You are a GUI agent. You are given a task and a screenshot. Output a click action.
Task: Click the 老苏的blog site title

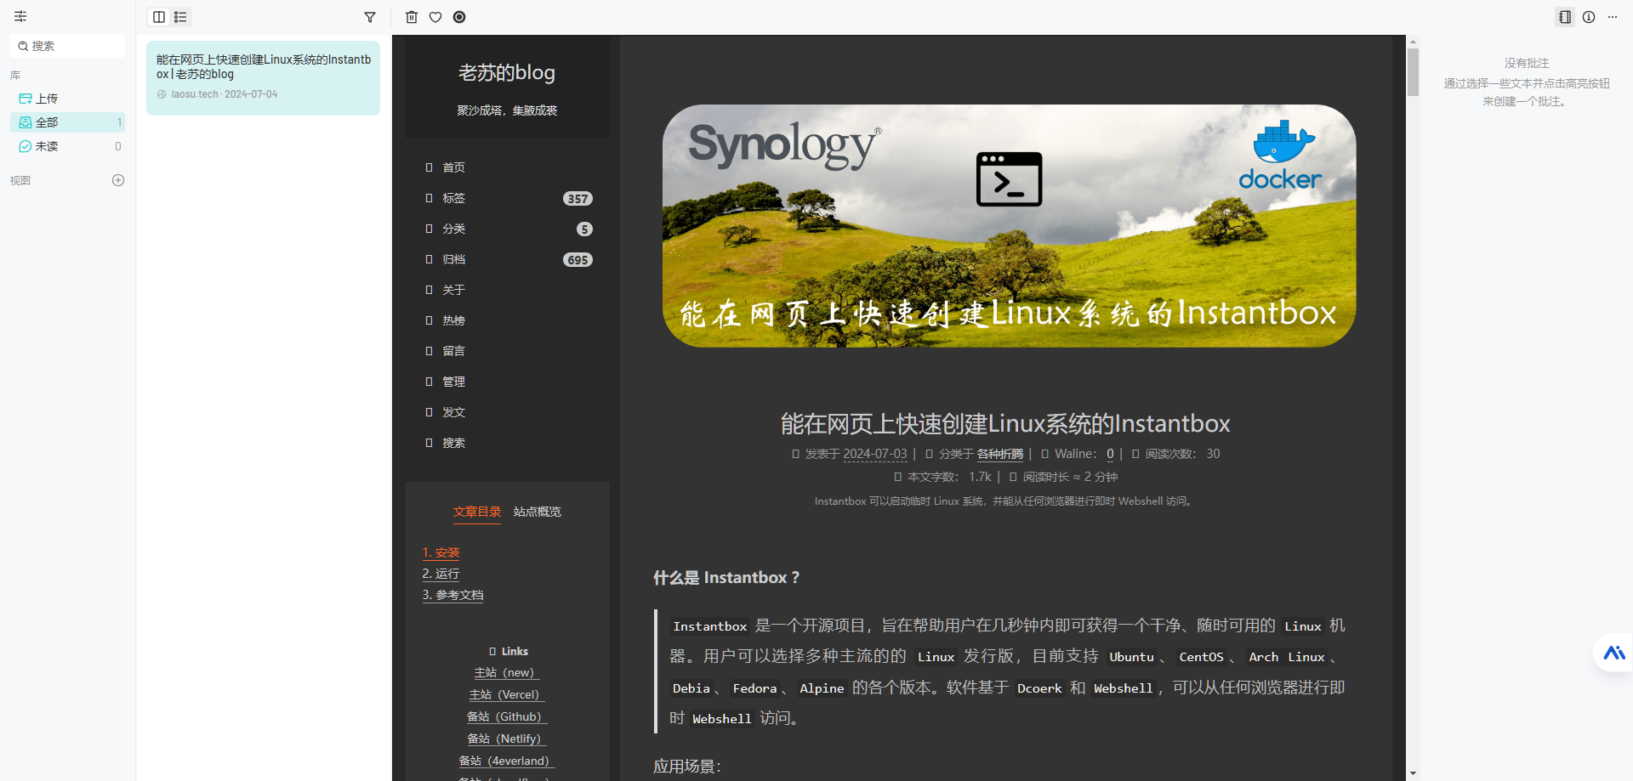click(x=507, y=73)
